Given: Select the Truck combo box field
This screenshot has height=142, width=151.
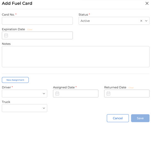Looking at the screenshot, I should coord(25,108).
